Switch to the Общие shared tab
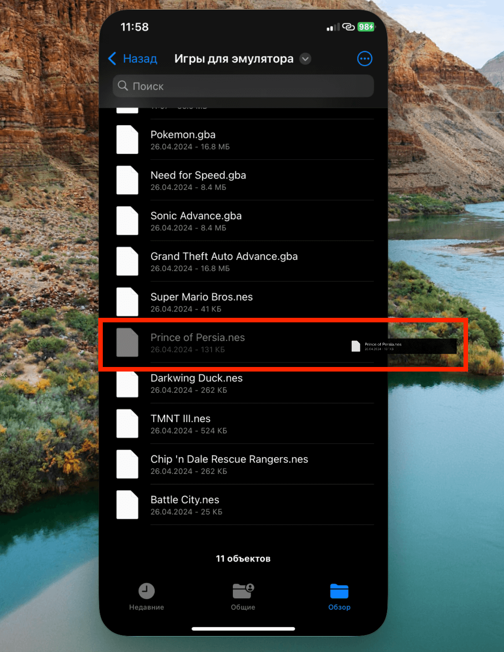 (243, 596)
